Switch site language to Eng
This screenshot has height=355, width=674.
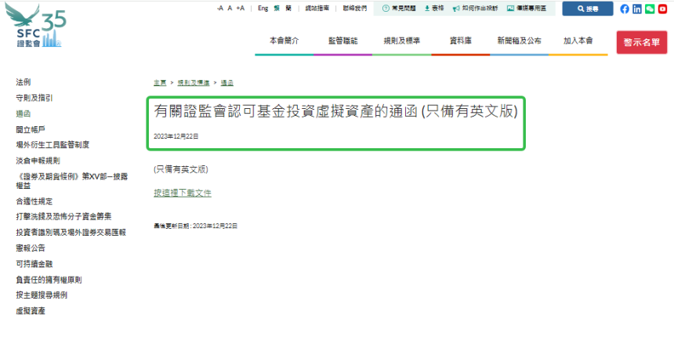click(x=264, y=8)
